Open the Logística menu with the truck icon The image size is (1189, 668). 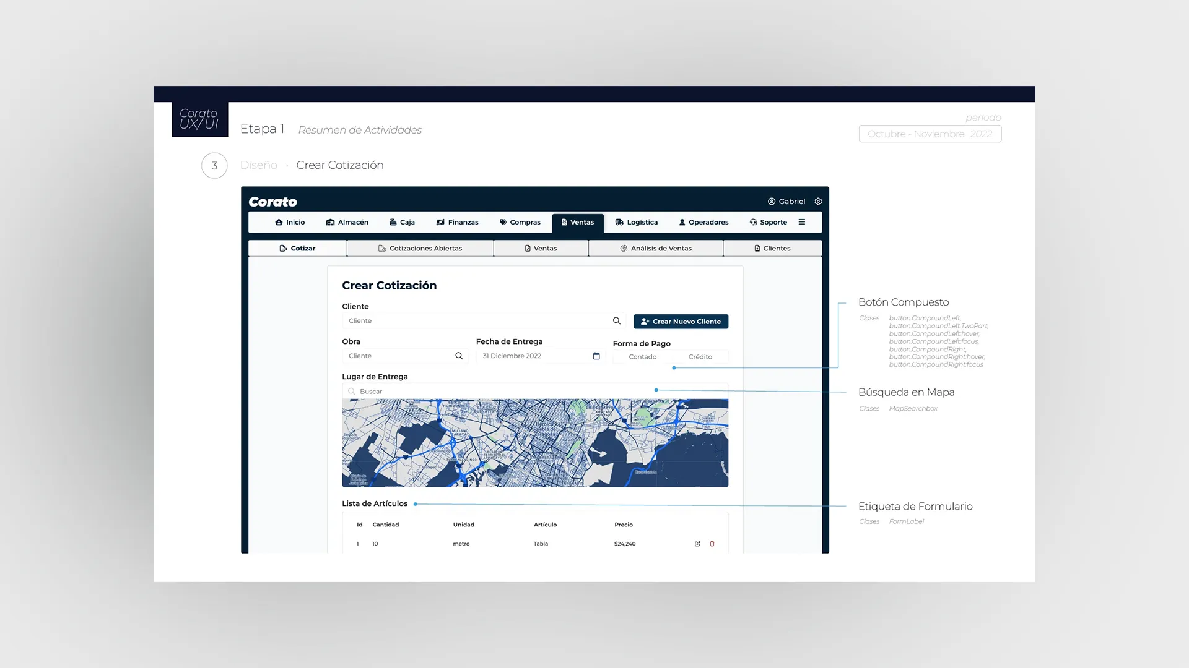coord(637,222)
